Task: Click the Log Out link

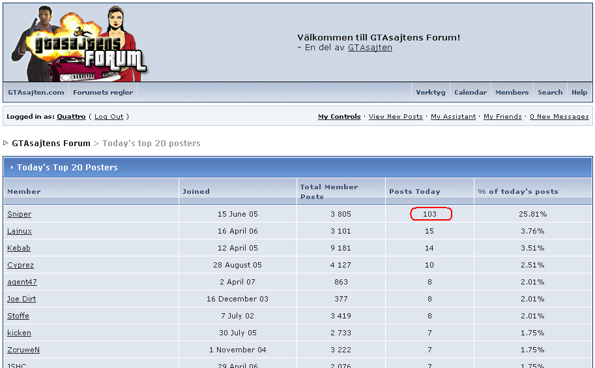Action: point(109,117)
